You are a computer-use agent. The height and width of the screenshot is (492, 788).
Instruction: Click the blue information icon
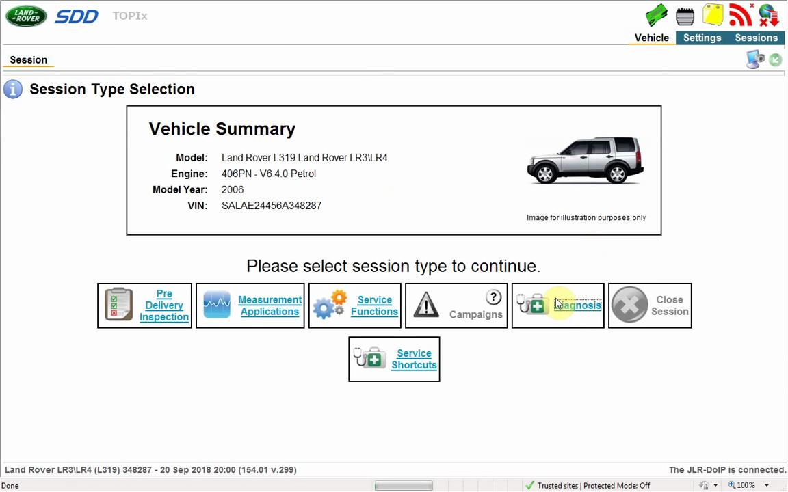[x=13, y=90]
